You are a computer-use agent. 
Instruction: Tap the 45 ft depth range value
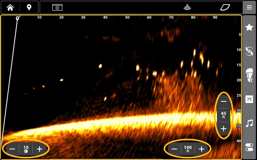224,115
